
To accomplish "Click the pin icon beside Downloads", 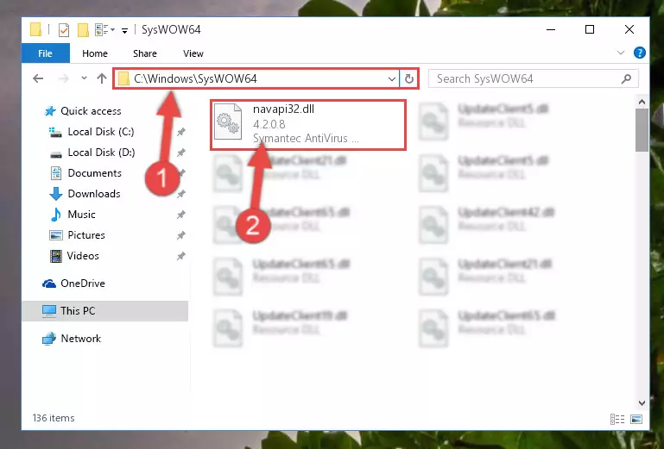I will 180,194.
